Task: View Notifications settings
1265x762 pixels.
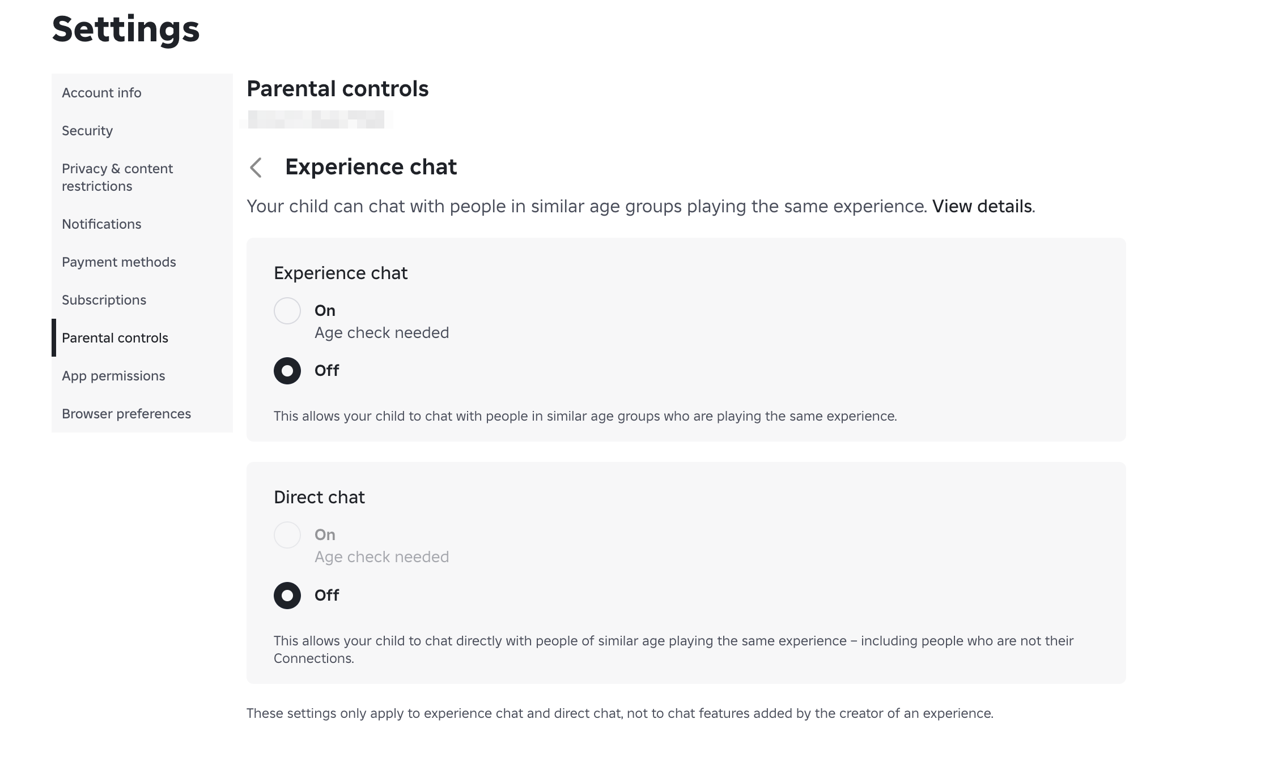Action: tap(101, 224)
